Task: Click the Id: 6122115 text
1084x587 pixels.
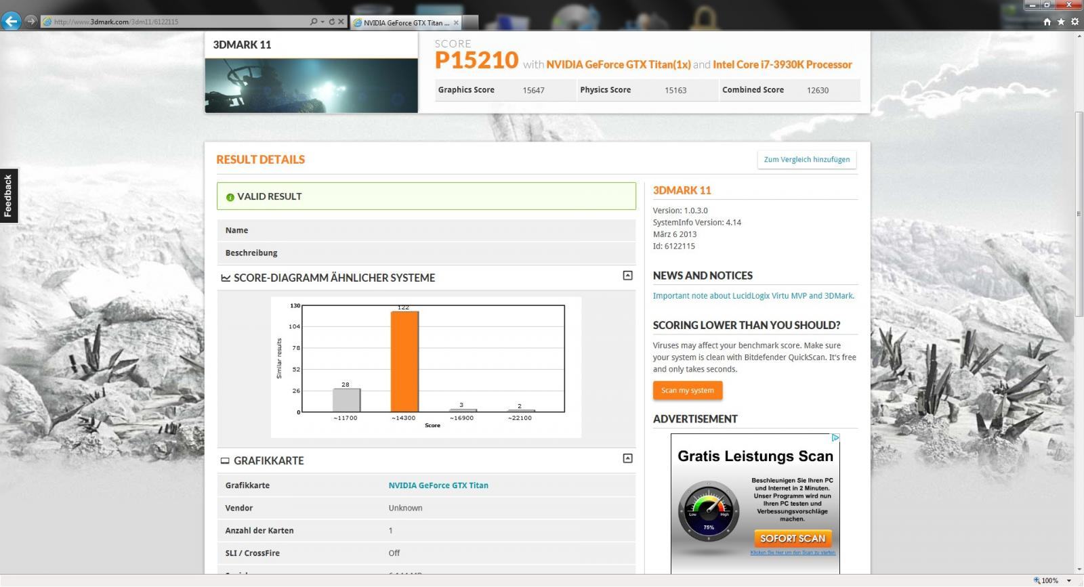Action: coord(674,246)
